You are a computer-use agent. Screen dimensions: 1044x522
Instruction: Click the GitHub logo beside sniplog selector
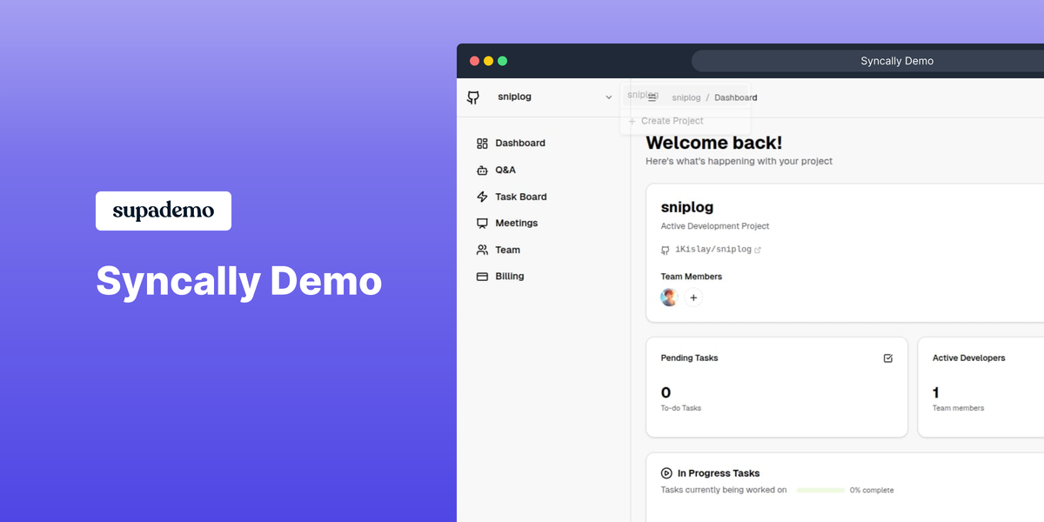(473, 97)
